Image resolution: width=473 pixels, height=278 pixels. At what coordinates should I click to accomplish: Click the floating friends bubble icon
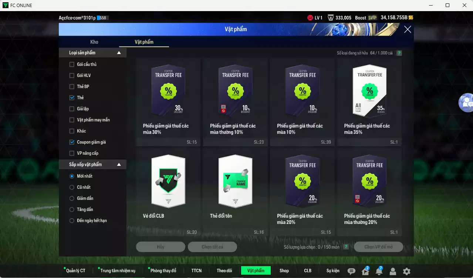[x=467, y=103]
